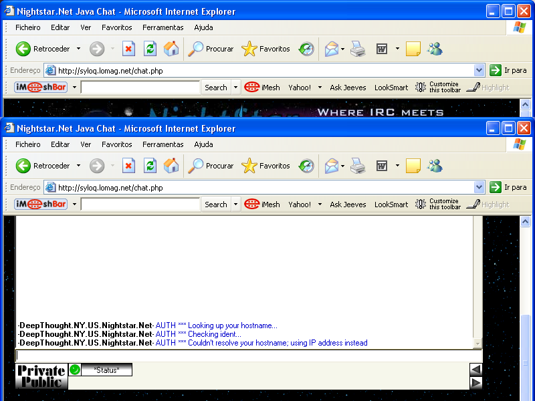This screenshot has width=535, height=401.
Task: Open Procurar search in background window
Action: point(211,49)
